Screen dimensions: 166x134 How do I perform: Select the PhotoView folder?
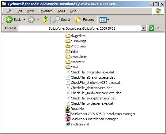(76, 46)
